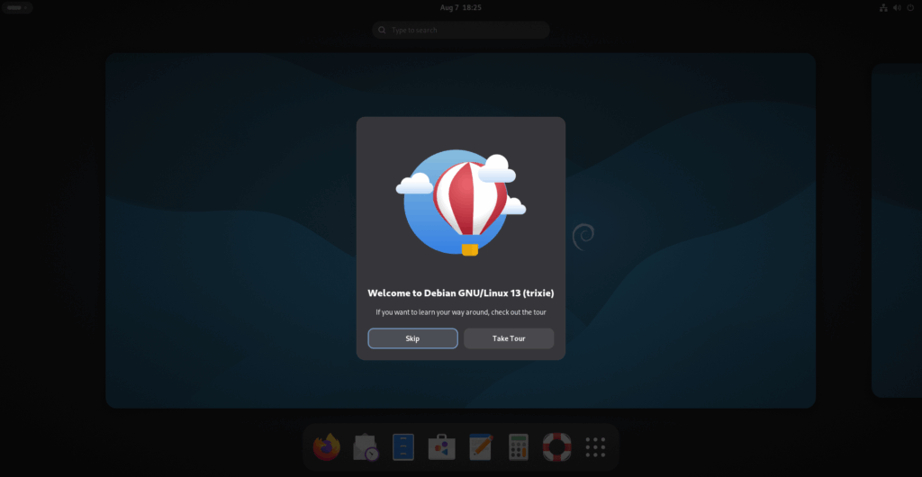Viewport: 922px width, 477px height.
Task: Select the second workspace thumbnail
Action: tap(897, 230)
